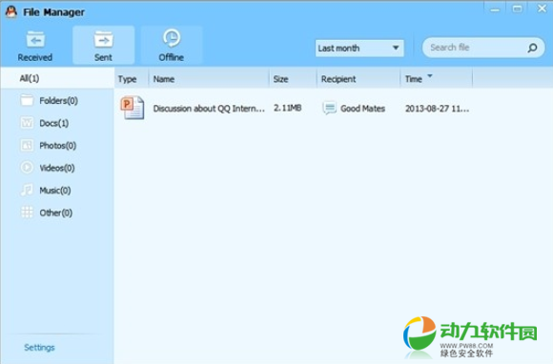Image resolution: width=553 pixels, height=364 pixels.
Task: Select the Videos(0) category label
Action: click(57, 168)
